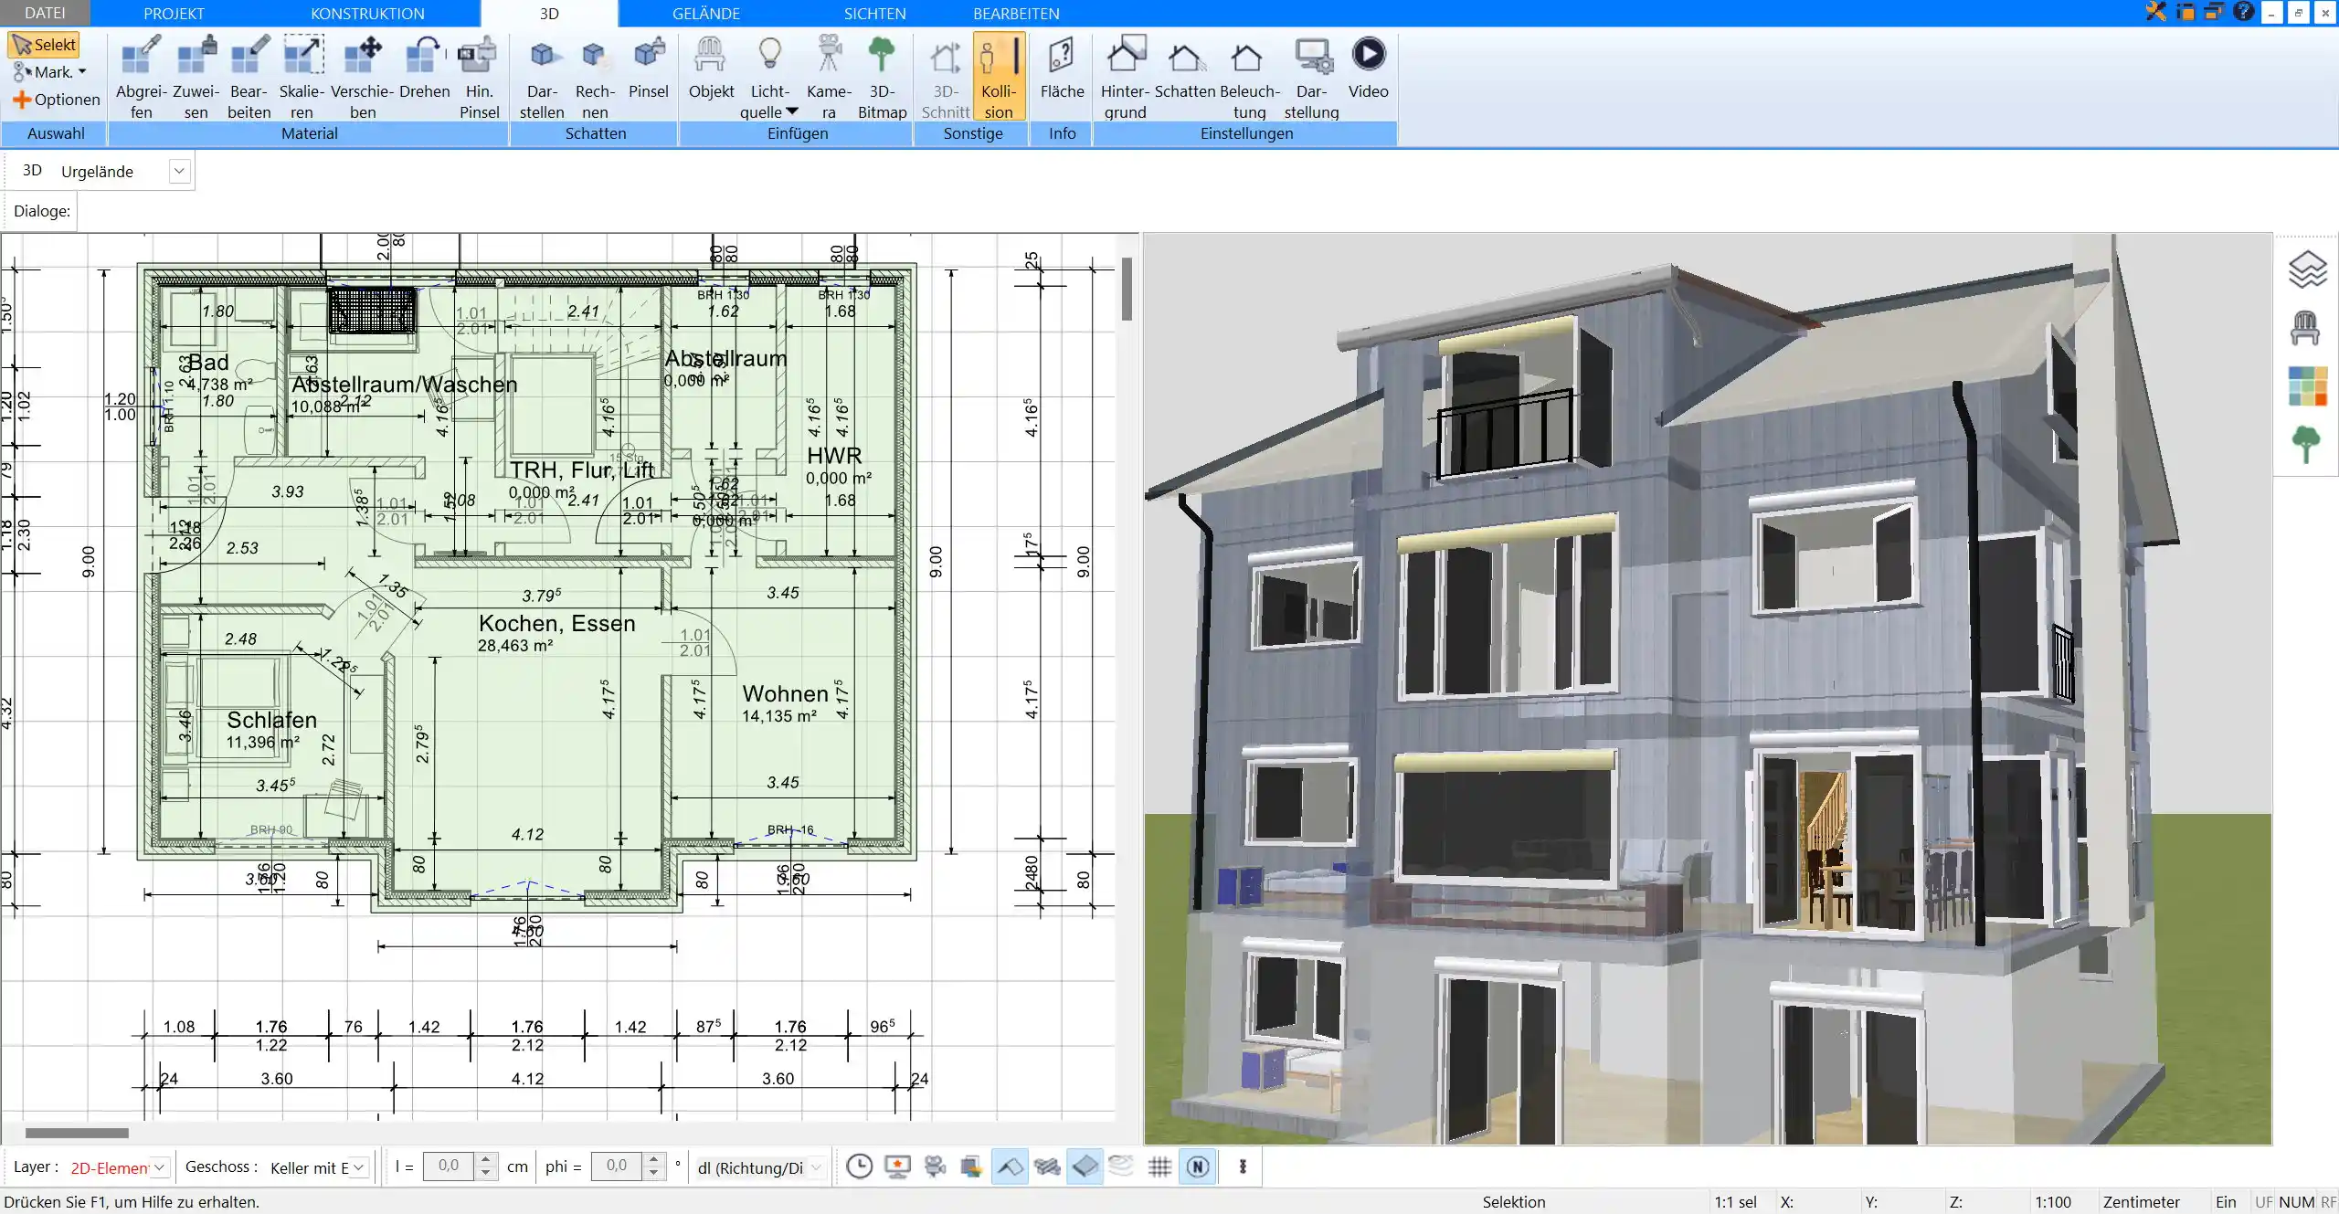2339x1214 pixels.
Task: Click the 3D-Schnitt tool
Action: pyautogui.click(x=945, y=77)
